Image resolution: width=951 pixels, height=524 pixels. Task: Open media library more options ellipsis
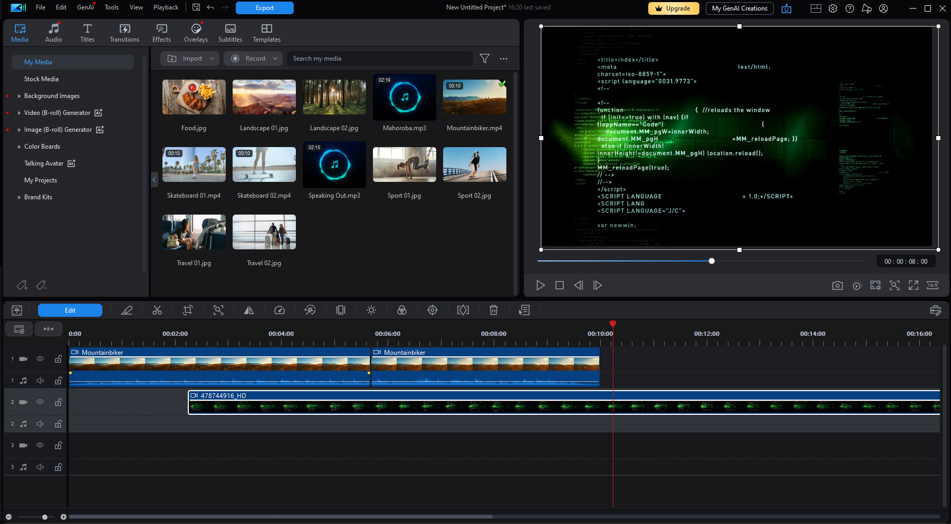[504, 59]
